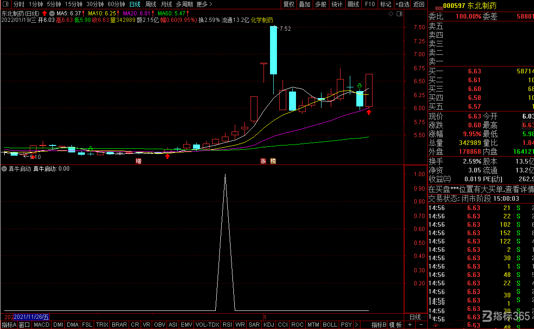
Task: Apply the PSY indicator
Action: click(347, 325)
